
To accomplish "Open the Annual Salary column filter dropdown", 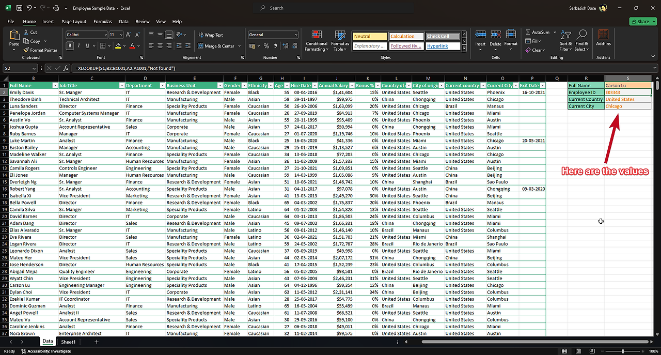I will [x=352, y=85].
